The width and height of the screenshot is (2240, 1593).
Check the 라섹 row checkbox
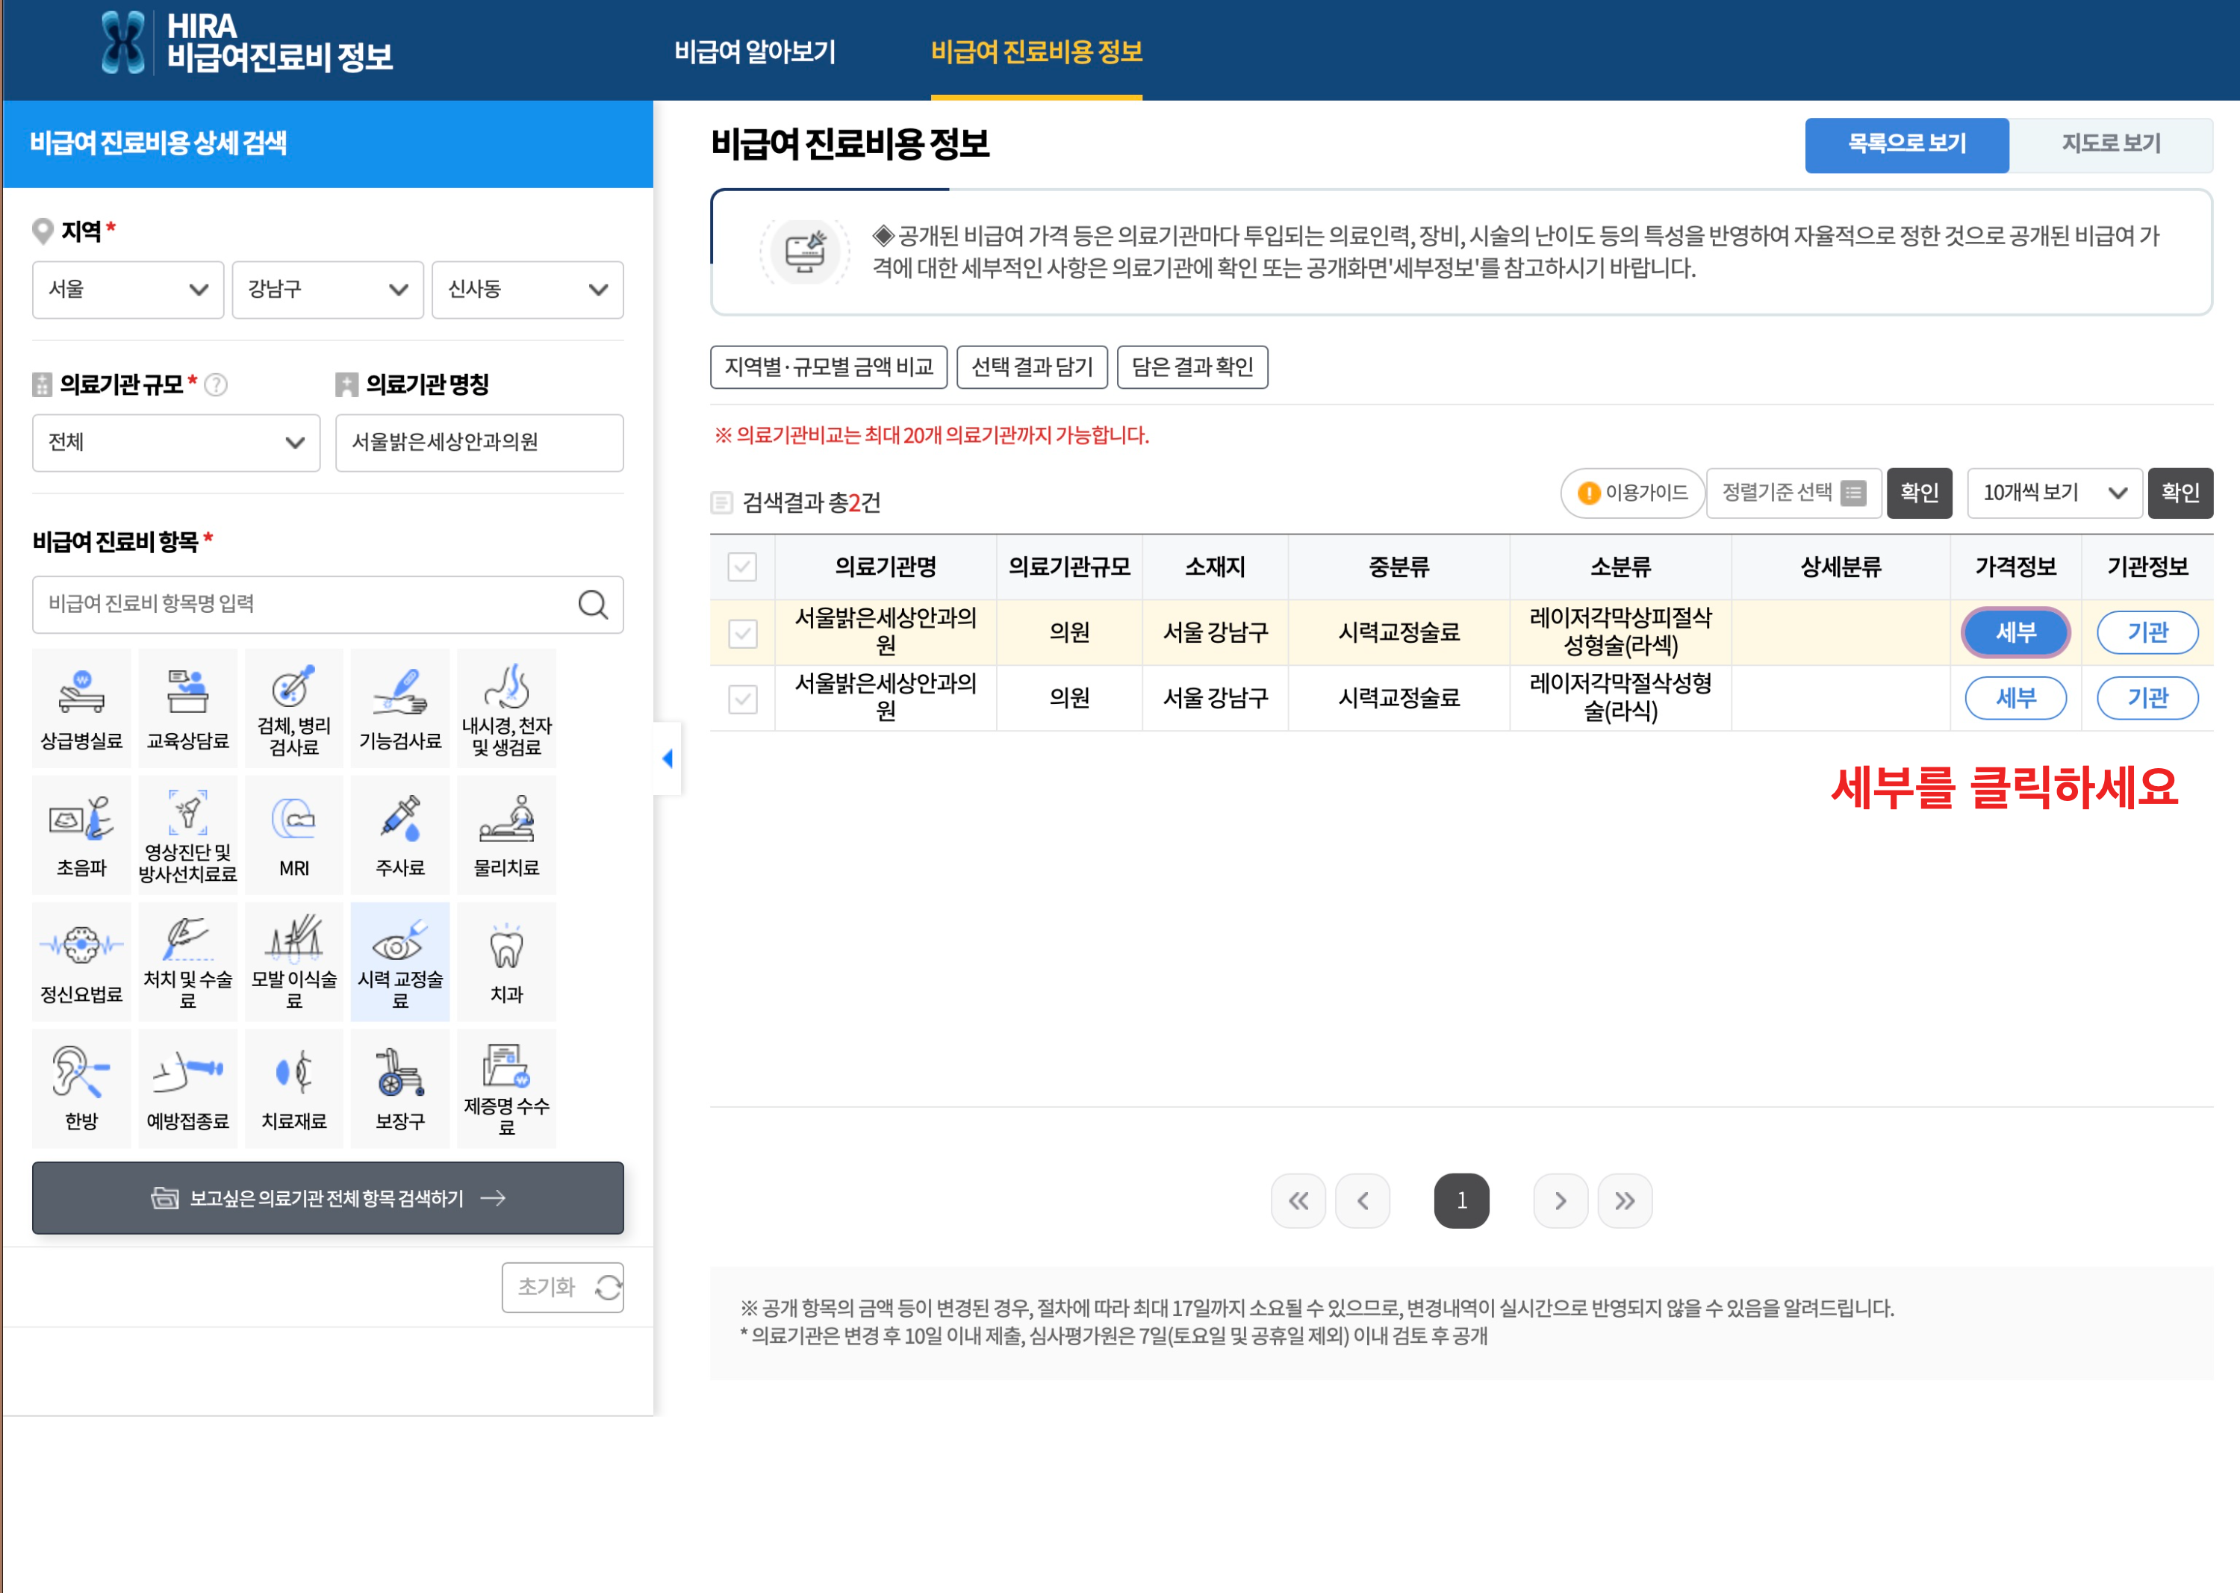[743, 633]
